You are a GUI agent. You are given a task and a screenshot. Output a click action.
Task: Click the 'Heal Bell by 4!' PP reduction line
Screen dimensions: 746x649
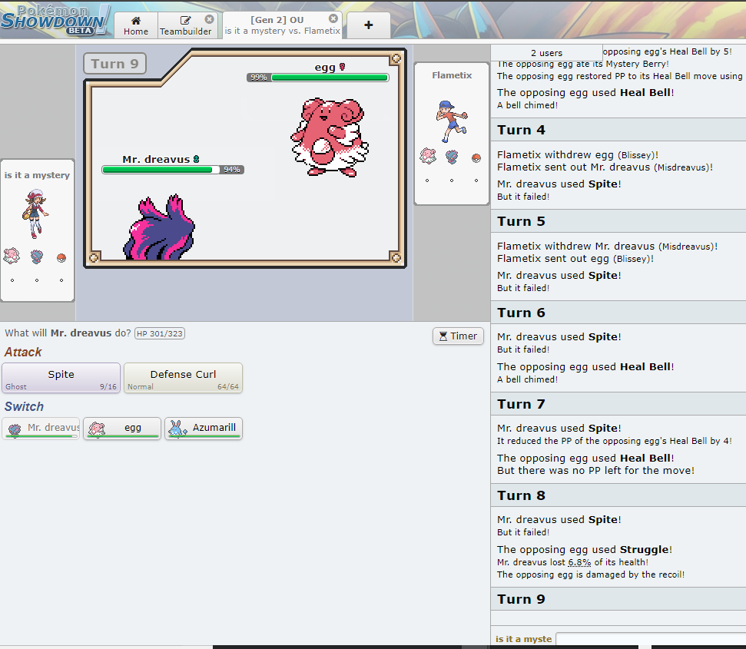click(x=614, y=441)
